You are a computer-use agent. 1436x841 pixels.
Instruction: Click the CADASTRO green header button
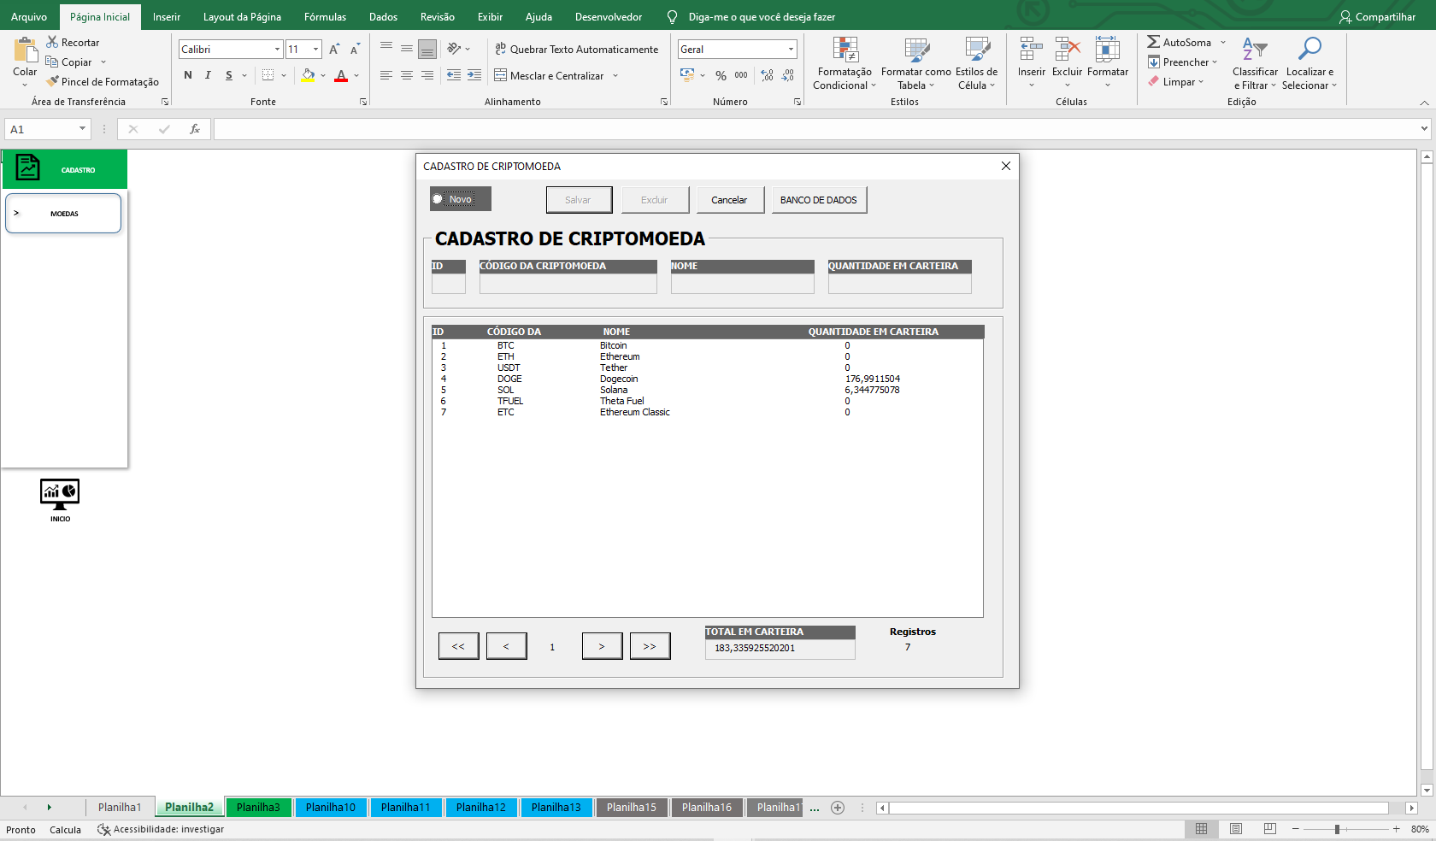(x=65, y=169)
